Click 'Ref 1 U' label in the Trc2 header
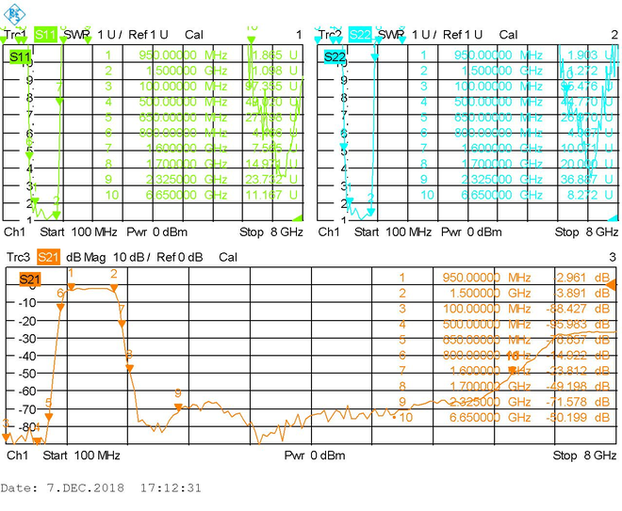 463,35
